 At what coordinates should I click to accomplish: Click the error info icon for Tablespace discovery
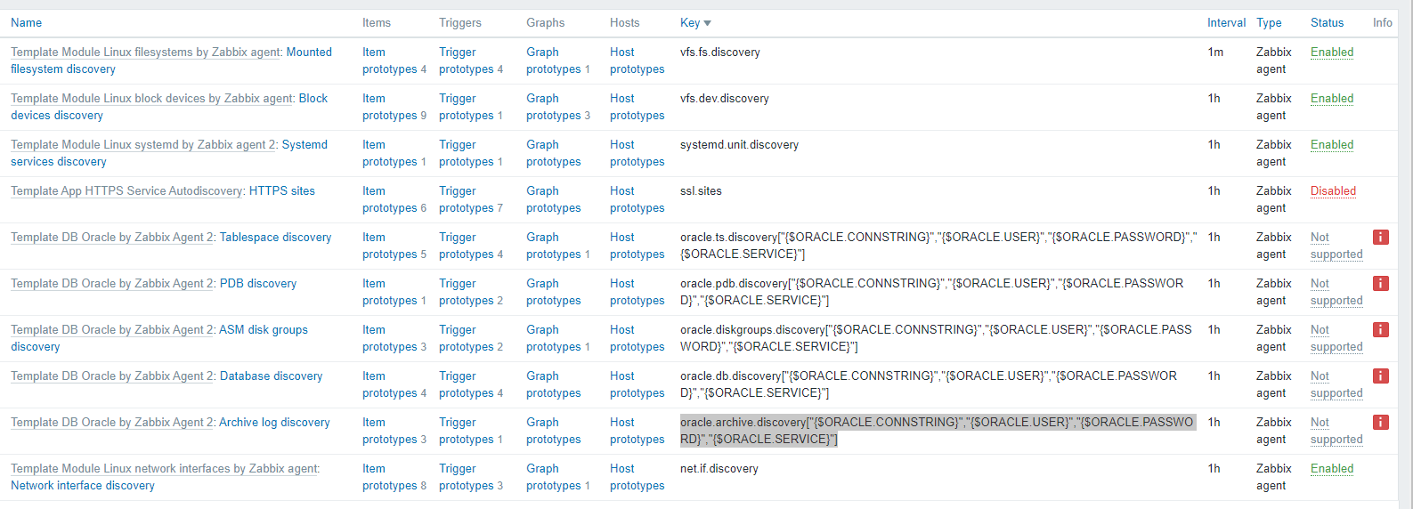[x=1380, y=237]
